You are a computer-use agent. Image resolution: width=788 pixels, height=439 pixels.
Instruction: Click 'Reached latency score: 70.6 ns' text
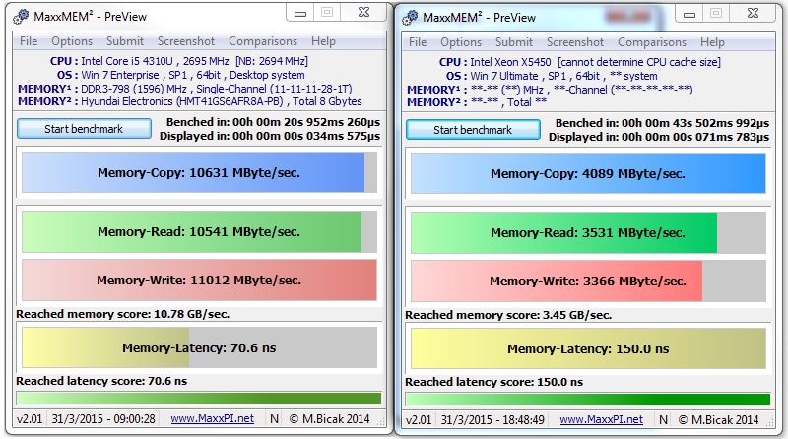pos(101,381)
